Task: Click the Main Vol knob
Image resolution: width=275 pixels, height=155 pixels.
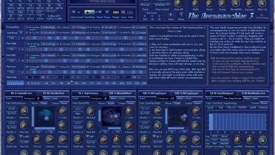Action: [262, 3]
